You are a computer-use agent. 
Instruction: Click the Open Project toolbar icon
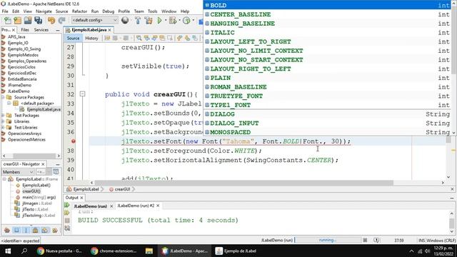pos(28,20)
